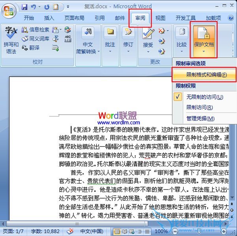Screen dimensions: 237x236
Task: Switch to Outline view
Action: click(139, 231)
